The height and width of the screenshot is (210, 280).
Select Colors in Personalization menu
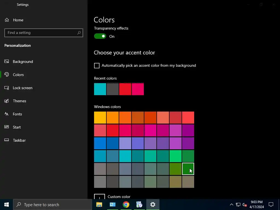pos(44,75)
